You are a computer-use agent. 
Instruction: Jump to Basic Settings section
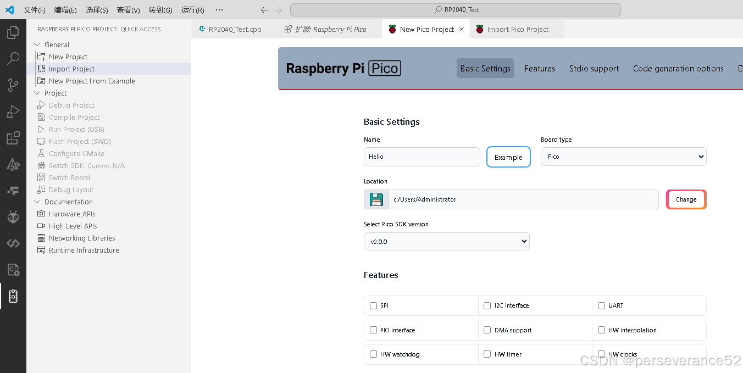pyautogui.click(x=485, y=68)
